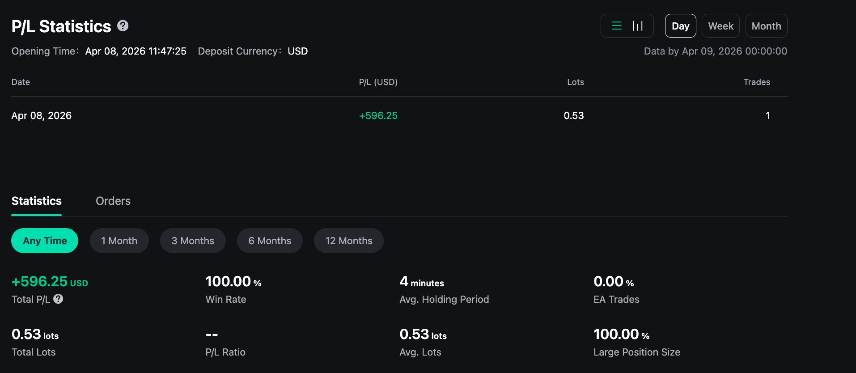Image resolution: width=856 pixels, height=373 pixels.
Task: Click the help icon beside P/L Statistics title
Action: click(123, 26)
